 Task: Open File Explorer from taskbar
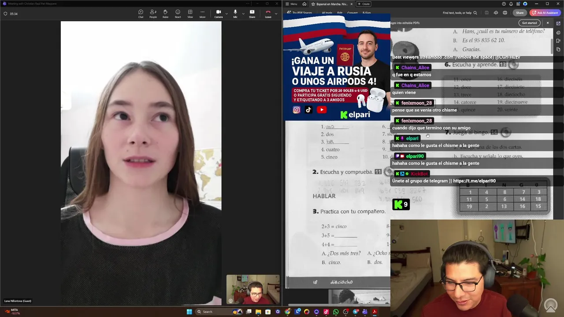(258, 312)
